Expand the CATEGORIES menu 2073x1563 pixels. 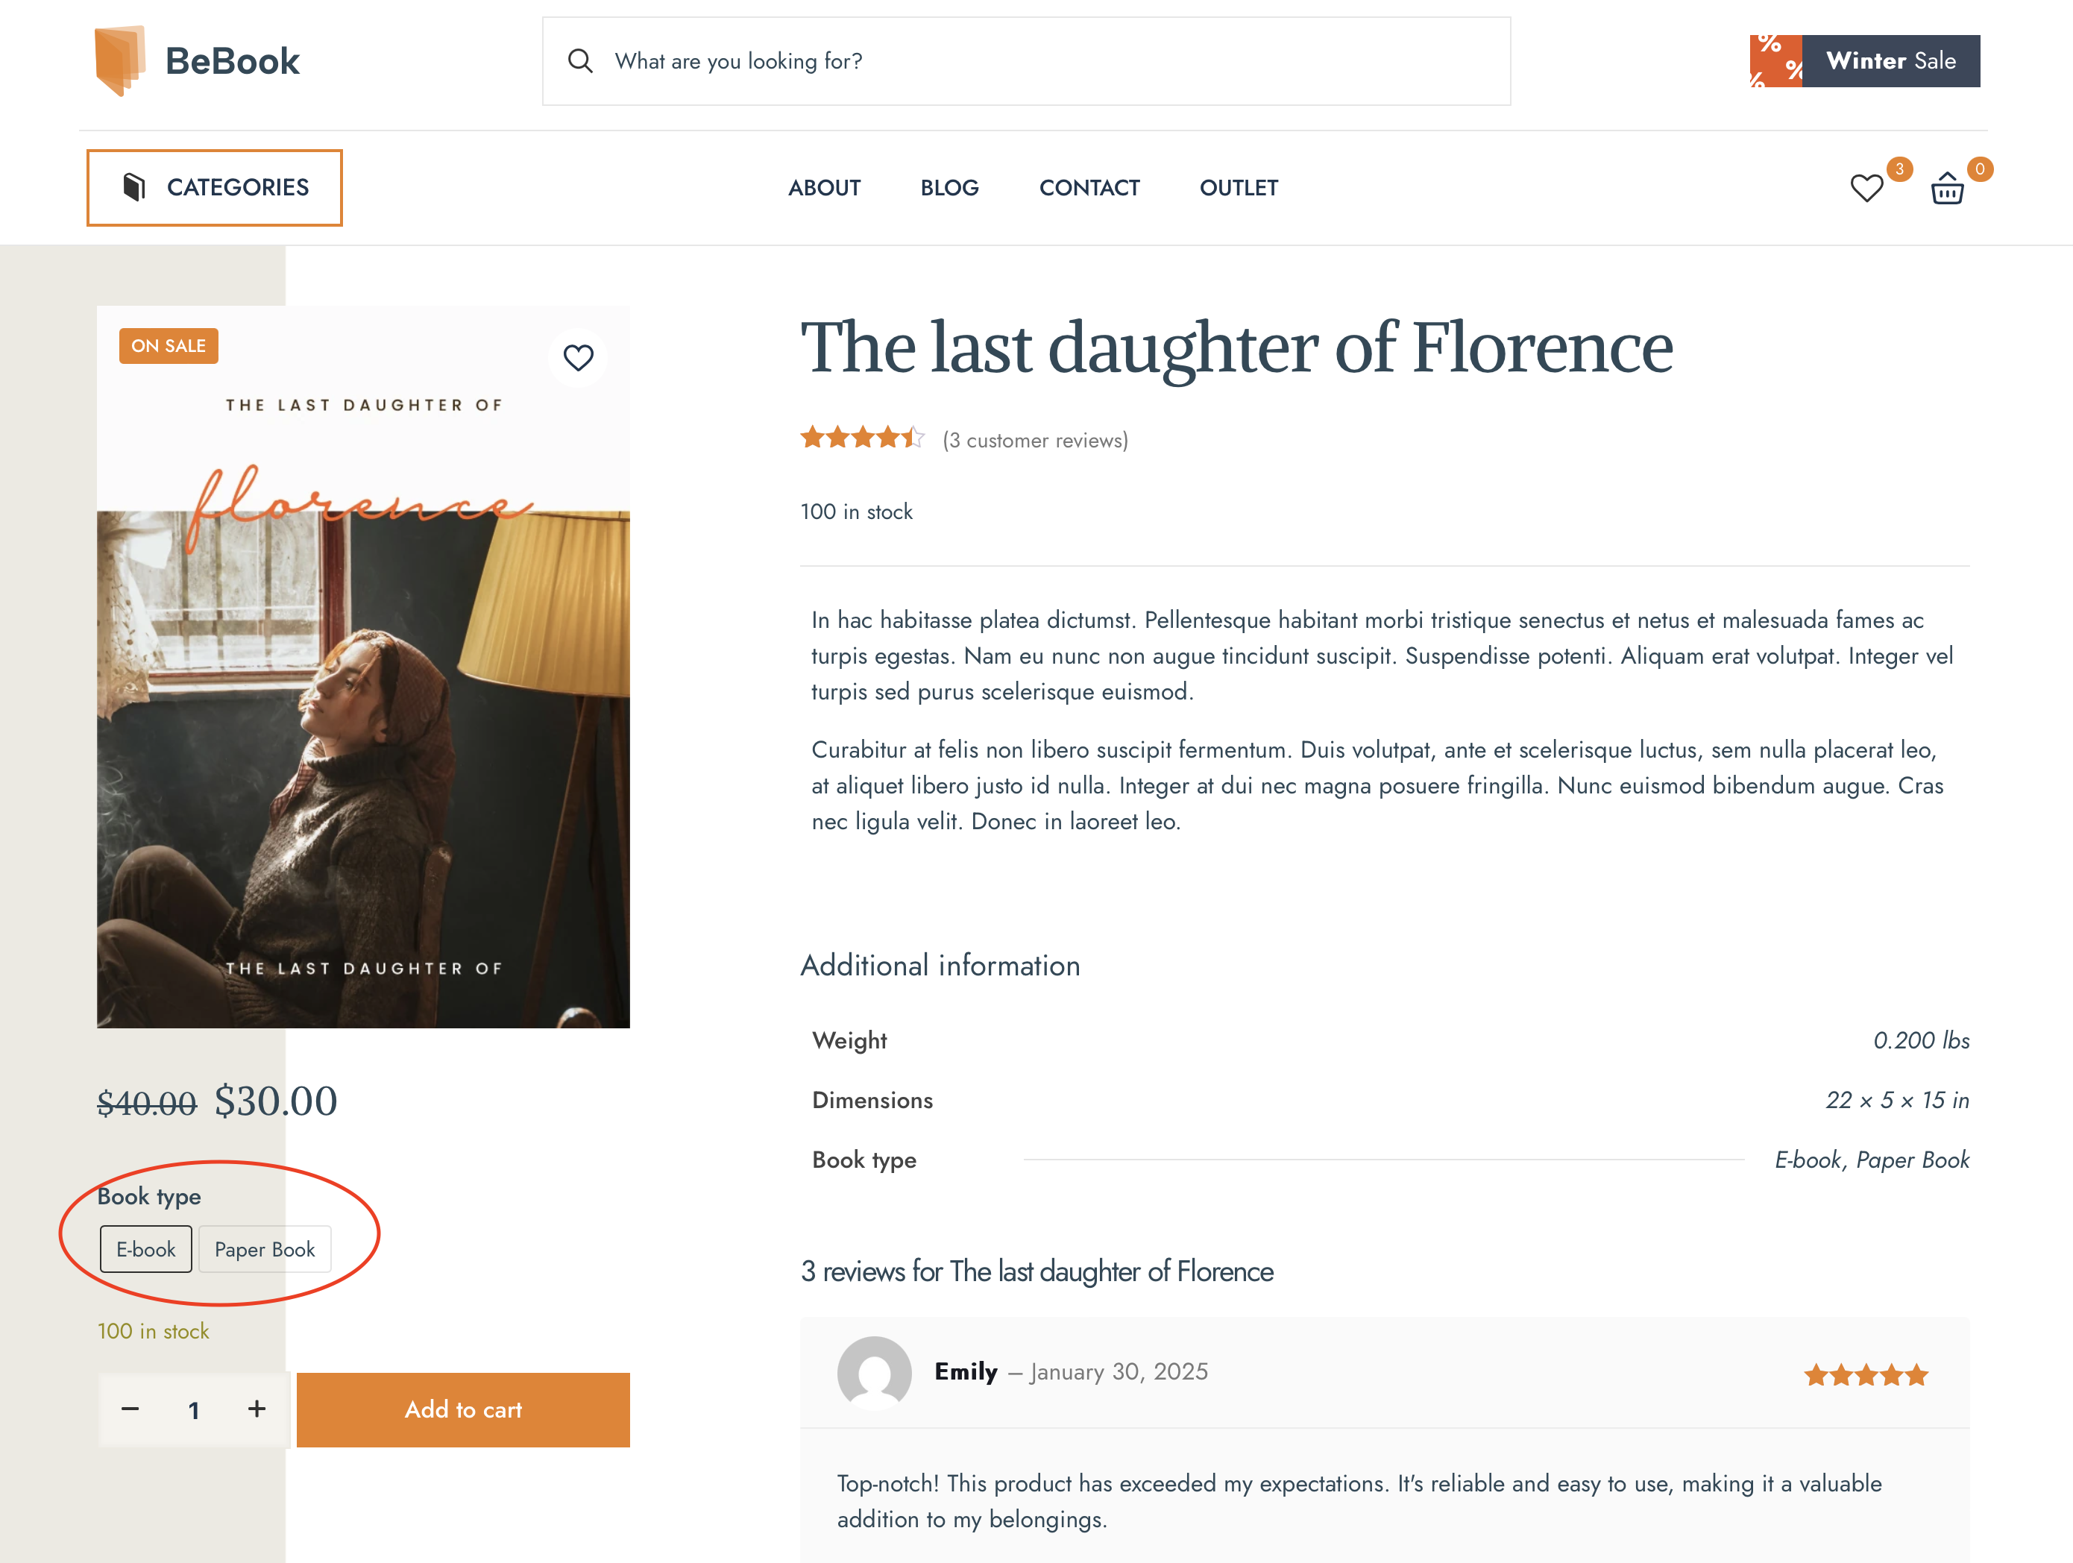coord(215,187)
